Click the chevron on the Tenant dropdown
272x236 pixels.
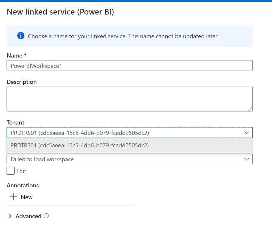coord(246,133)
